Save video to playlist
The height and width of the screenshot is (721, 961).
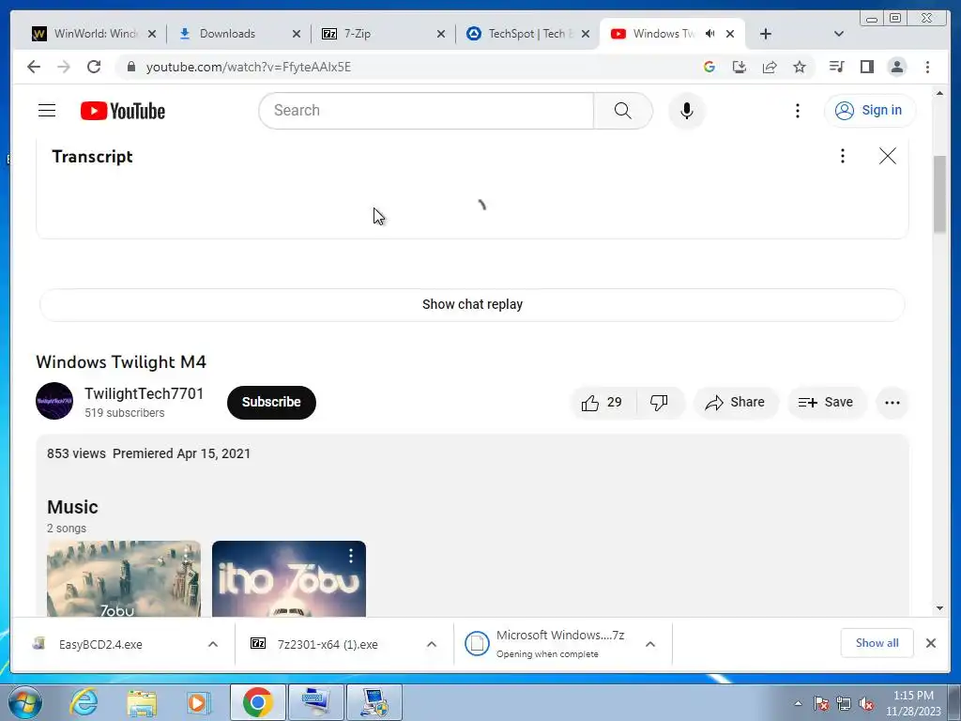826,402
